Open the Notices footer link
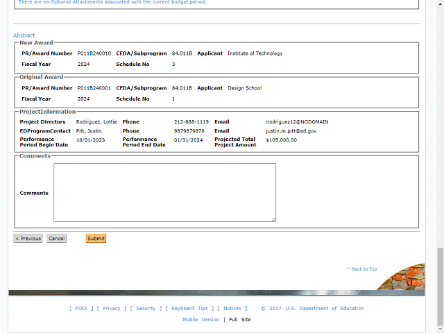Screen dimensions: 444x333 pyautogui.click(x=232, y=308)
